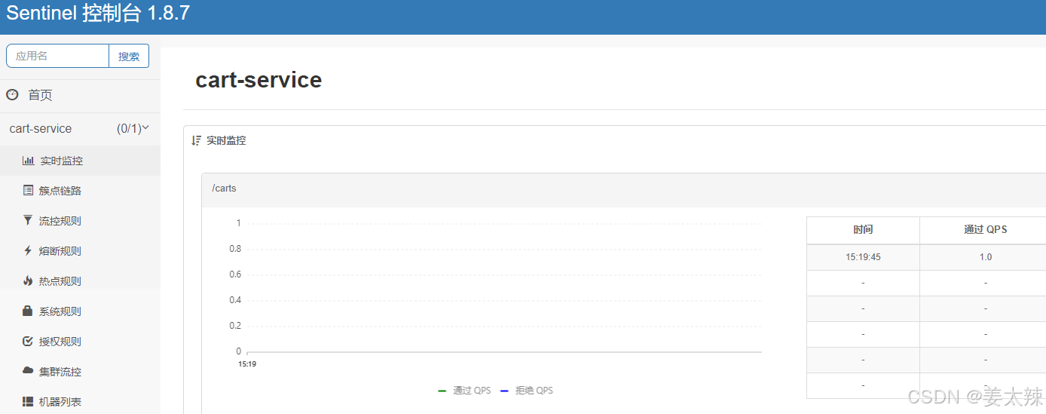This screenshot has width=1046, height=414.
Task: Click the 15:19 x-axis label
Action: click(x=246, y=364)
